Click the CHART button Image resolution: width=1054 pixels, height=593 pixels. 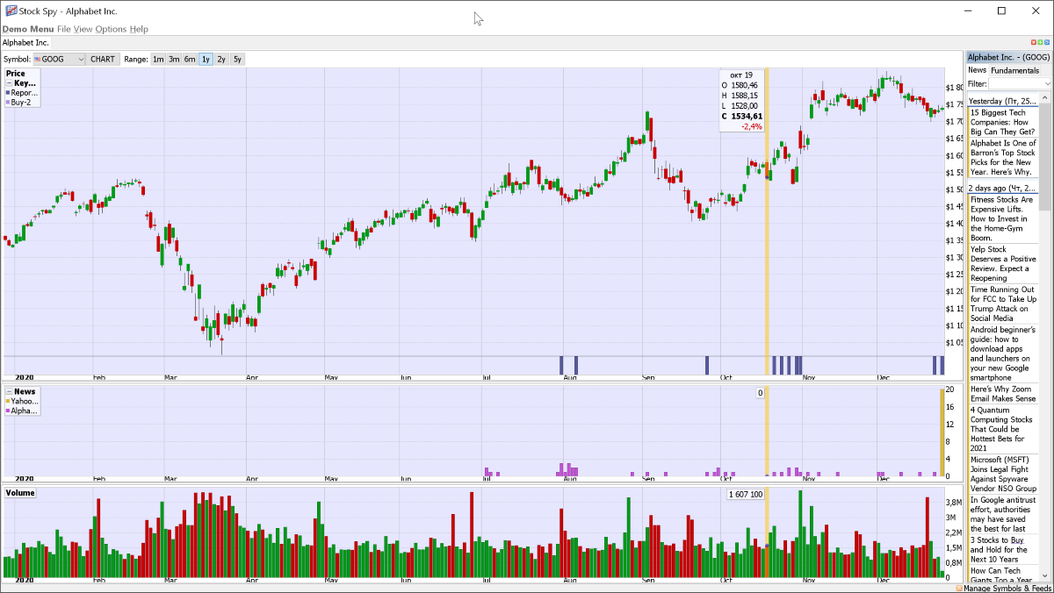pos(103,59)
